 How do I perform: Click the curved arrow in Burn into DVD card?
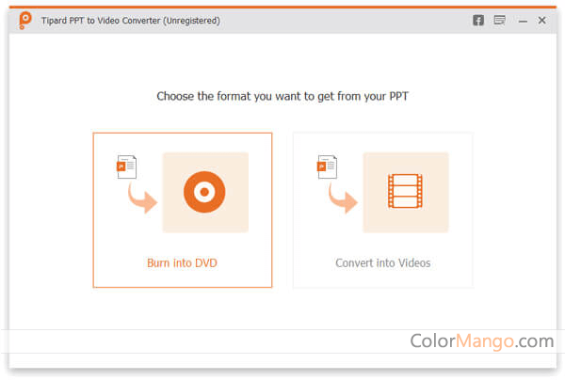point(143,198)
